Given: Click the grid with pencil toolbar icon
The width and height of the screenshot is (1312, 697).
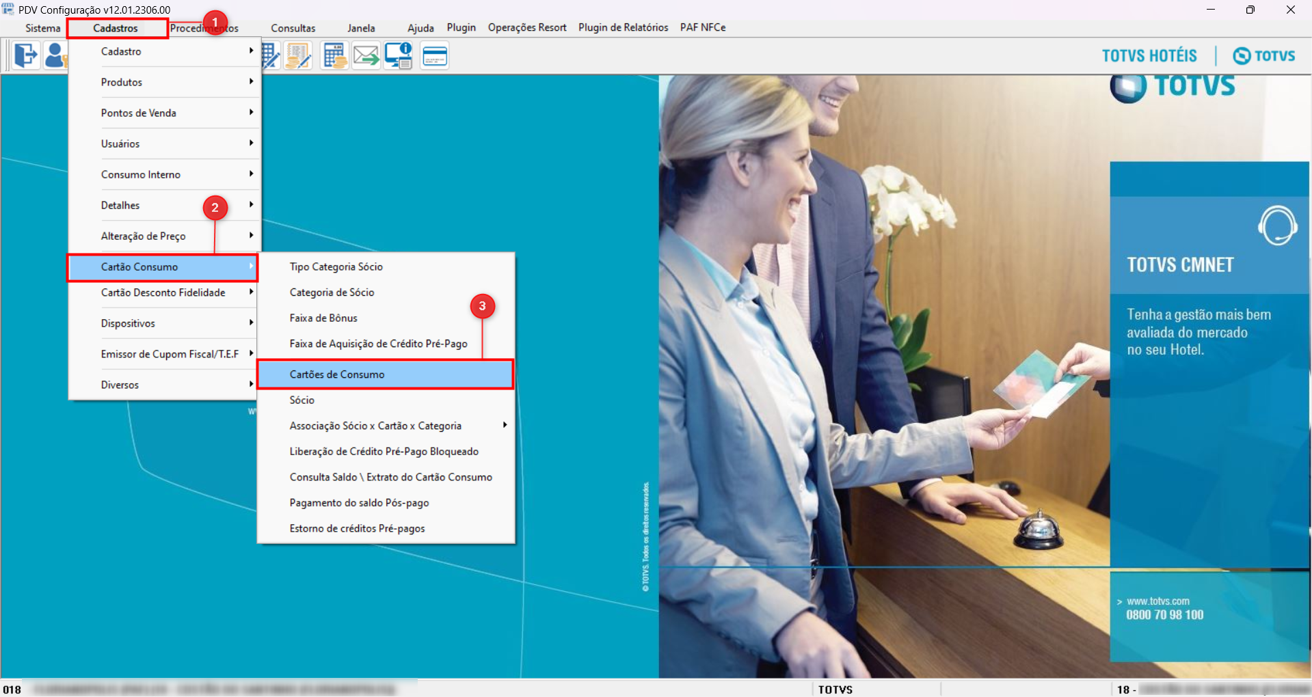Looking at the screenshot, I should click(271, 55).
